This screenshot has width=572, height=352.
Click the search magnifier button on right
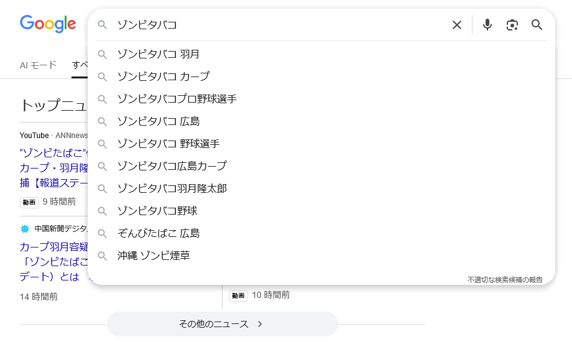(x=537, y=25)
